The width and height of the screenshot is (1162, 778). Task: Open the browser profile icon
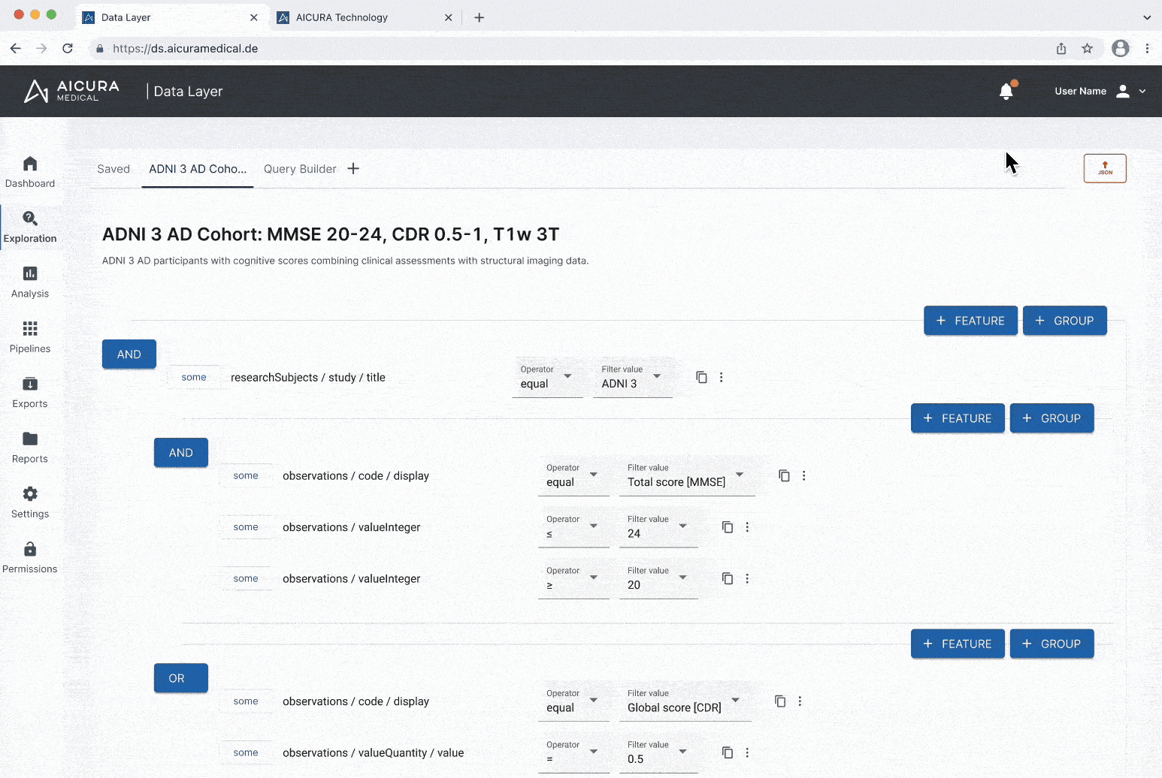pos(1121,48)
